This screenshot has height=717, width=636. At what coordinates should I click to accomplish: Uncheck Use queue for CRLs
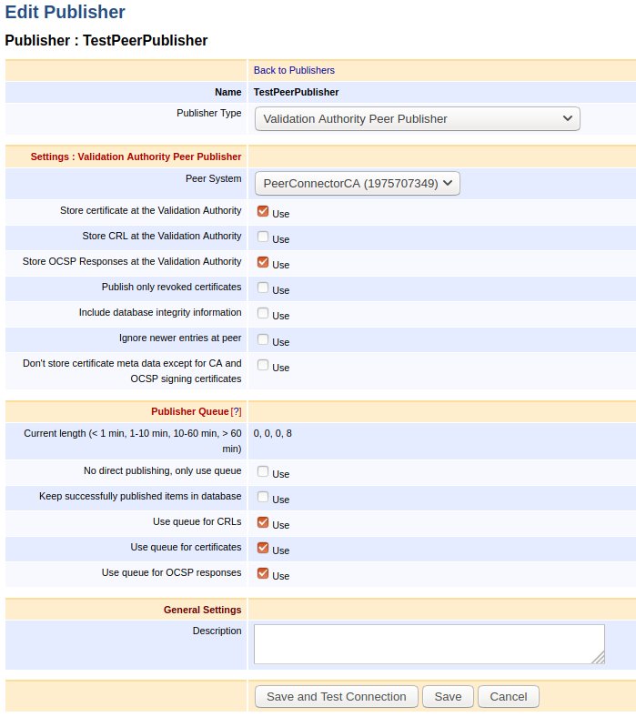point(263,522)
